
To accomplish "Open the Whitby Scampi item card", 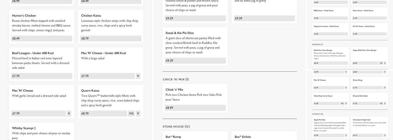I will coord(42,131).
